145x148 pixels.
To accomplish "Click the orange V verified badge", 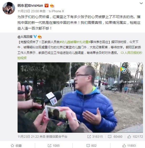I will click(x=46, y=6).
